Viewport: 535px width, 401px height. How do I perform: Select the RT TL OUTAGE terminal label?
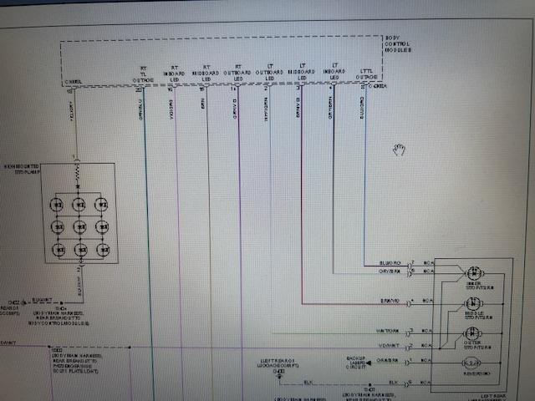click(143, 74)
